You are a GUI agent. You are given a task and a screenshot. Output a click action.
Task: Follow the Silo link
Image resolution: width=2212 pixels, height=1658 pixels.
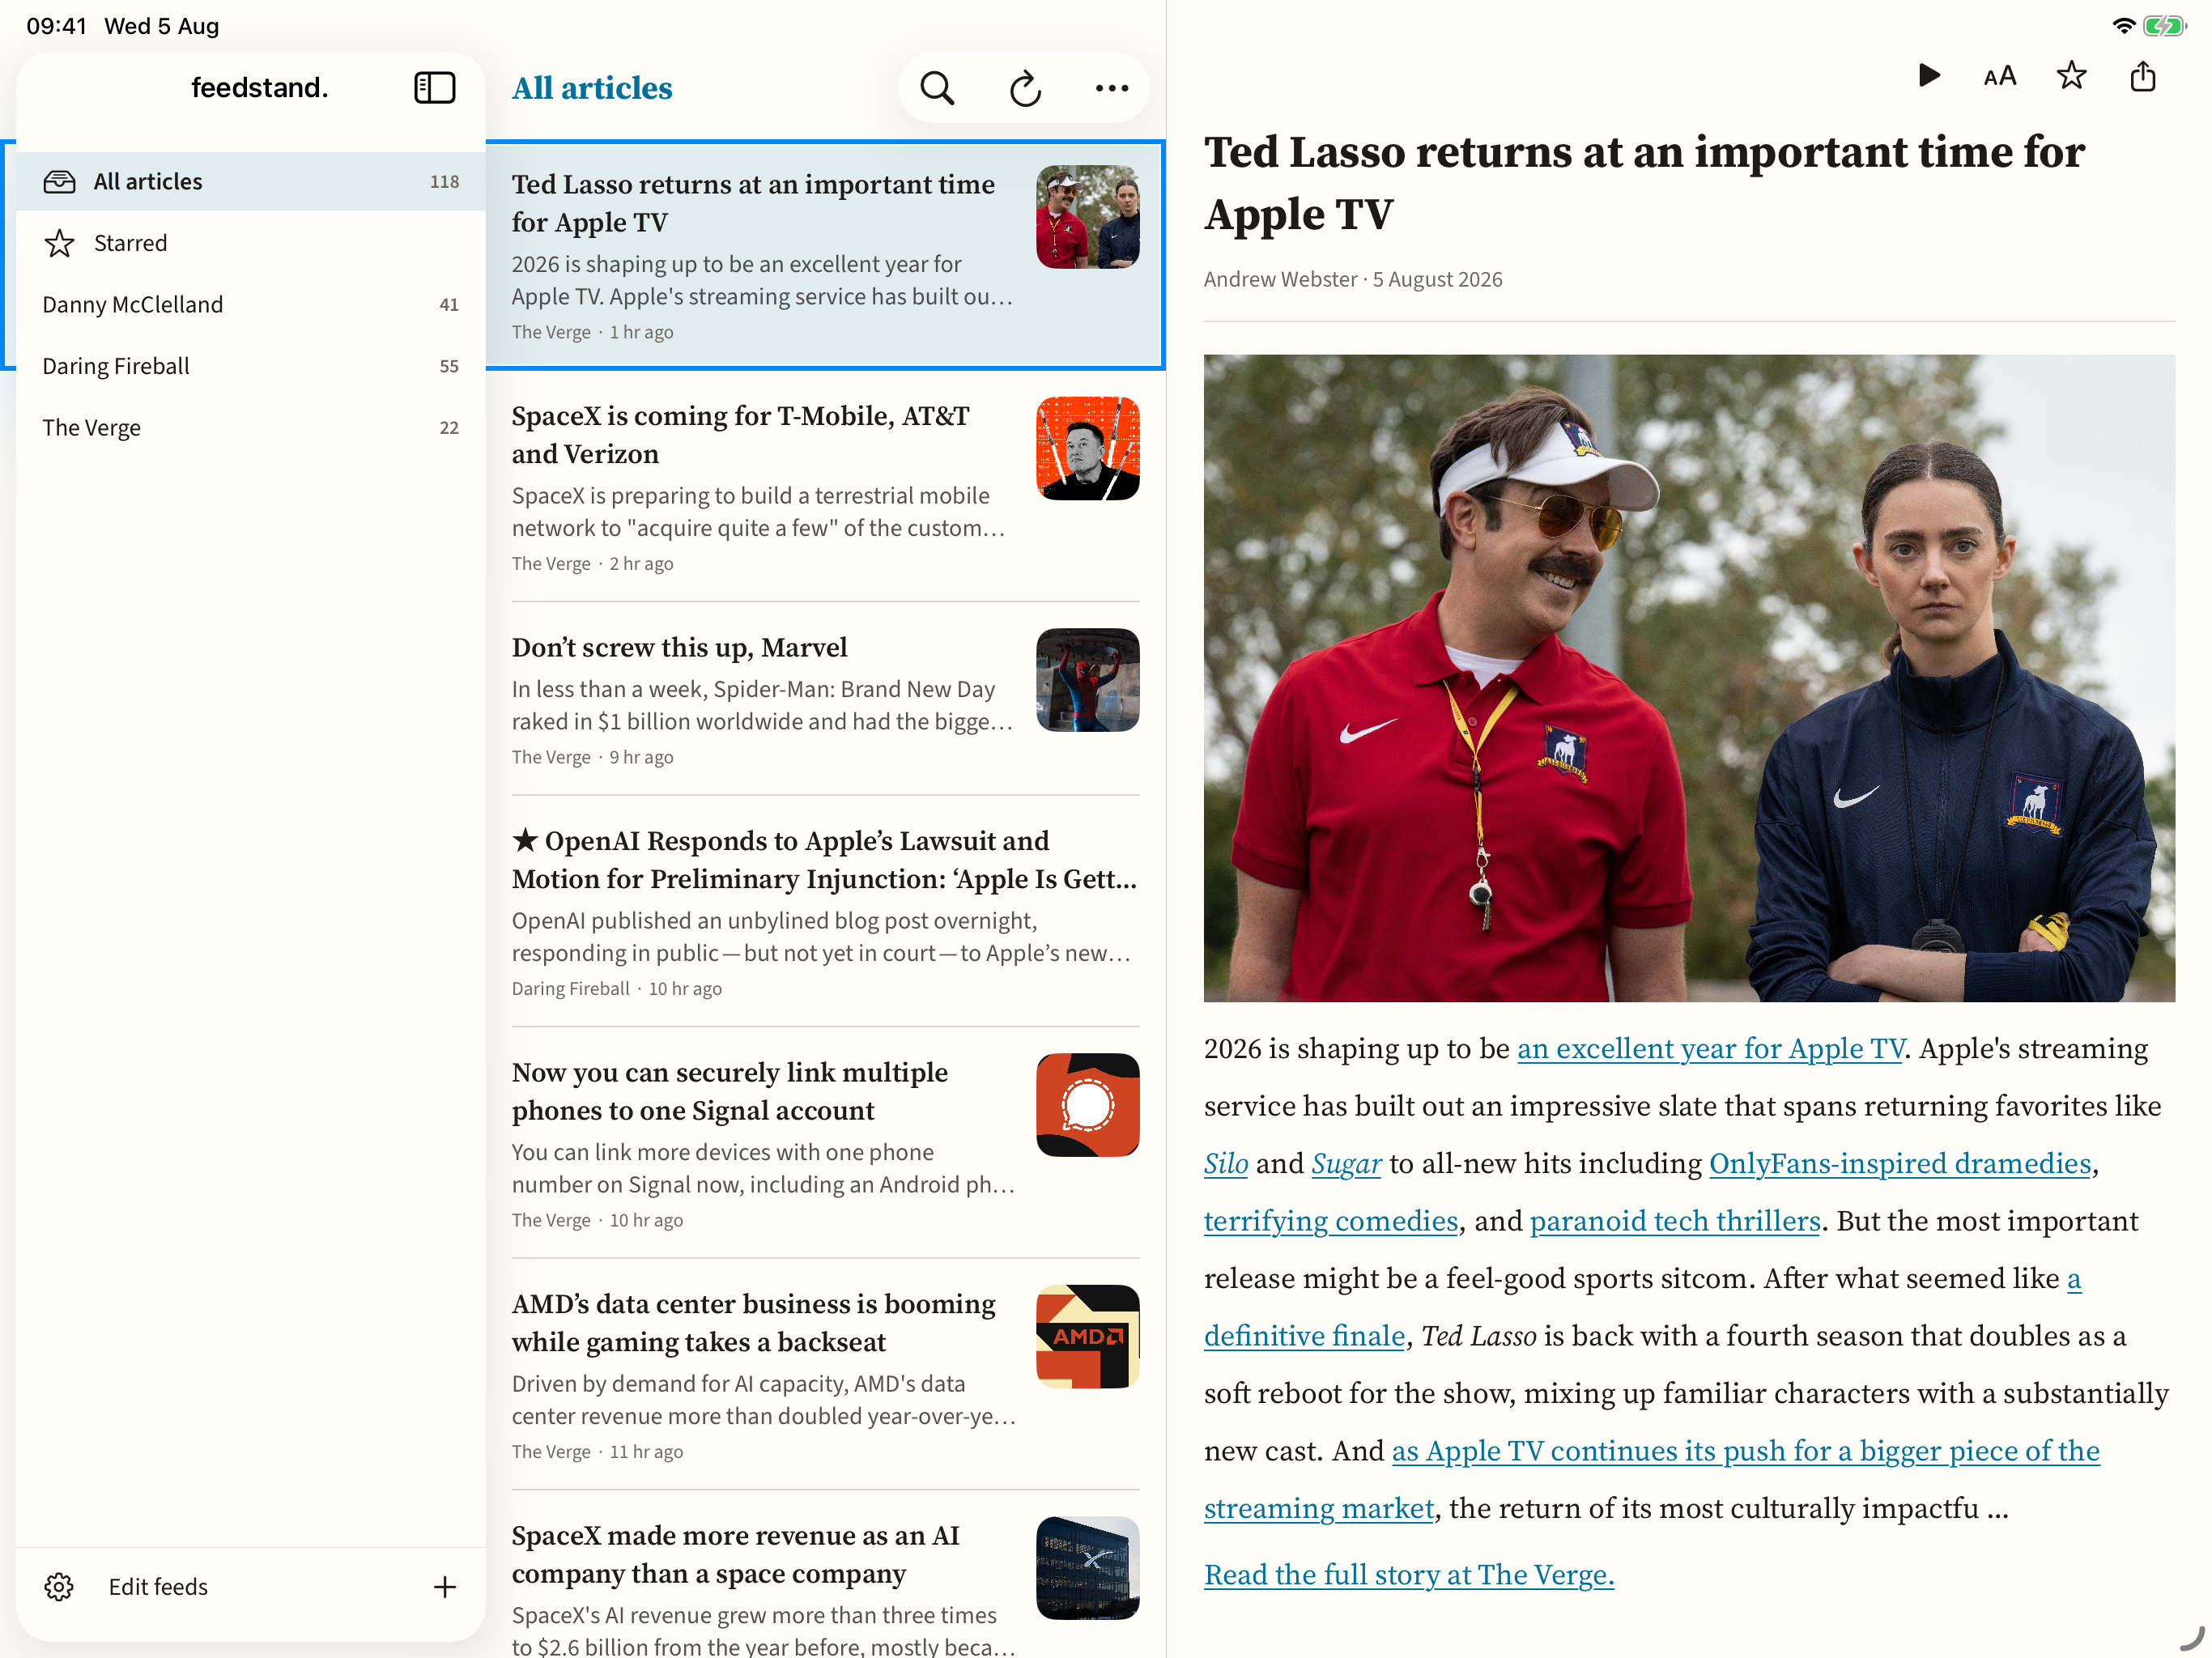[x=1225, y=1163]
